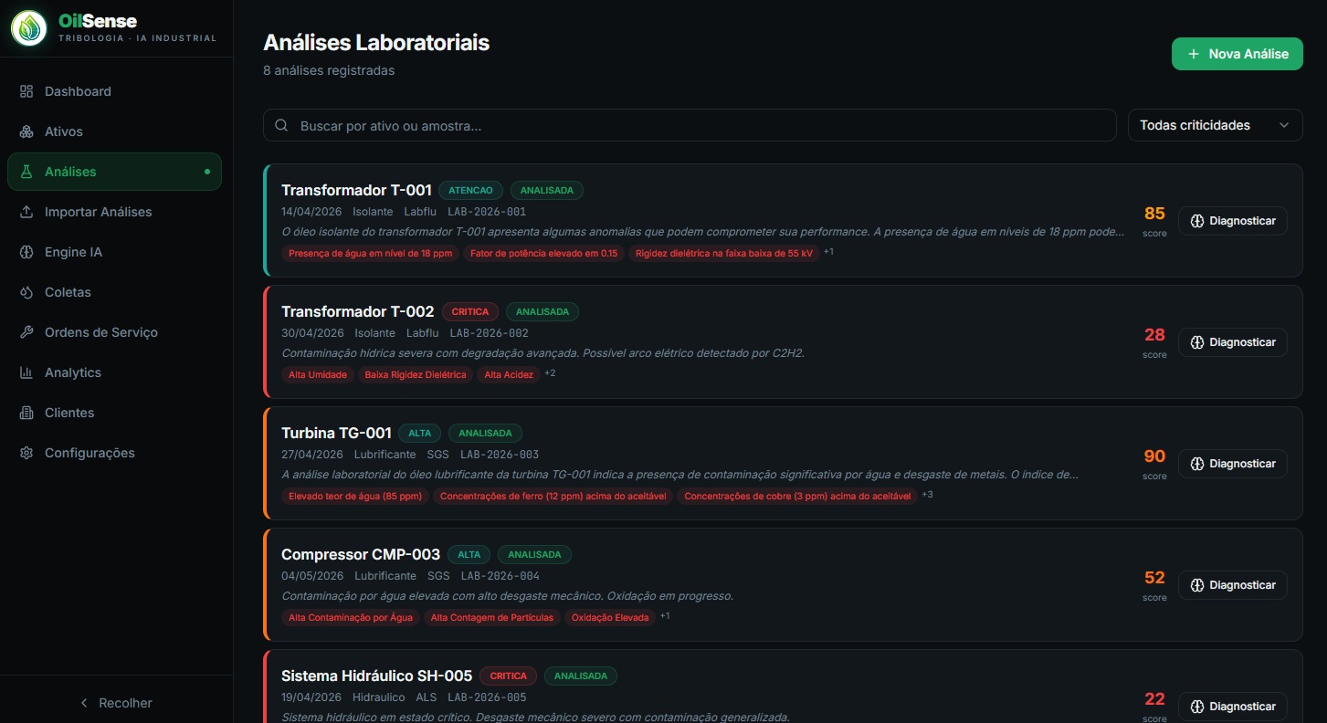Click the 'Alta Umidade' tag
This screenshot has height=723, width=1327.
pos(318,374)
